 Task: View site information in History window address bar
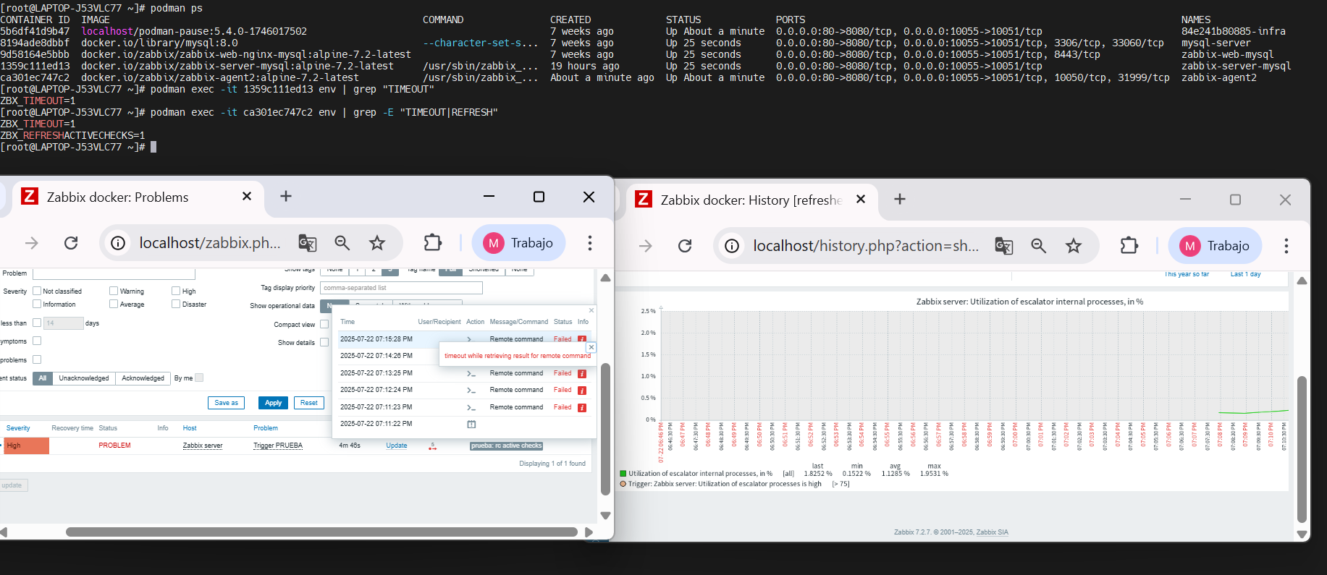point(732,246)
